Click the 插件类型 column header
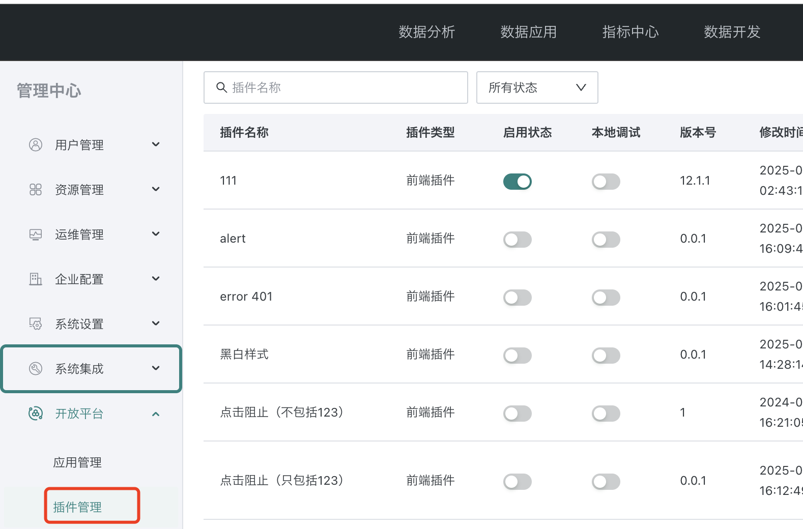The image size is (803, 529). tap(431, 133)
